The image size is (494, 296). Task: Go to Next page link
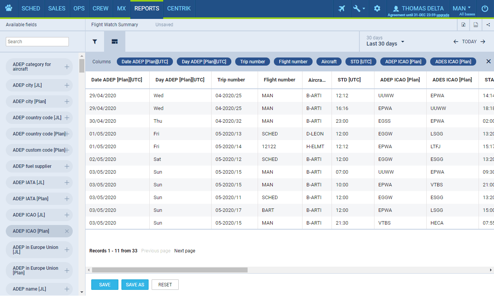click(x=185, y=251)
